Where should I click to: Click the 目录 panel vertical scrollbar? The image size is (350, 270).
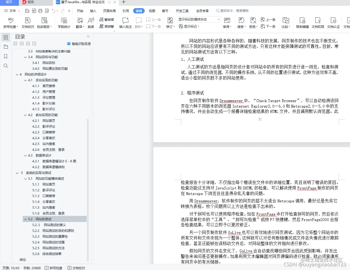(x=88, y=190)
